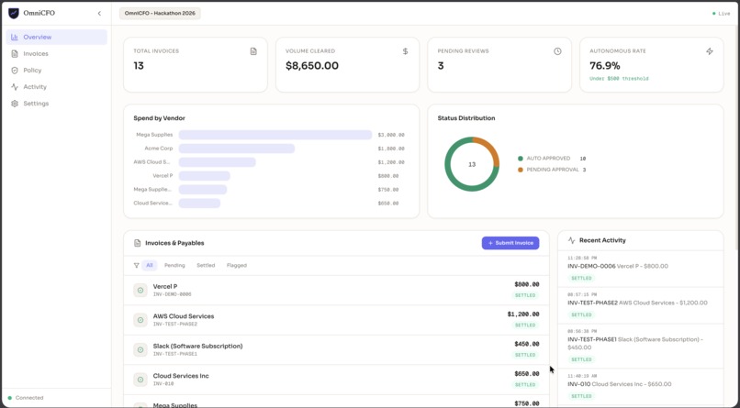Click the Under $500 threshold text
740x408 pixels.
tap(619, 79)
